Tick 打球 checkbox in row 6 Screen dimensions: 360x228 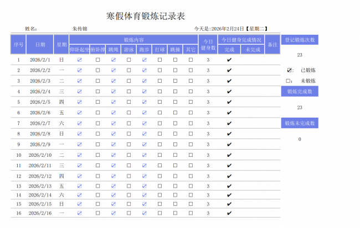pos(160,113)
